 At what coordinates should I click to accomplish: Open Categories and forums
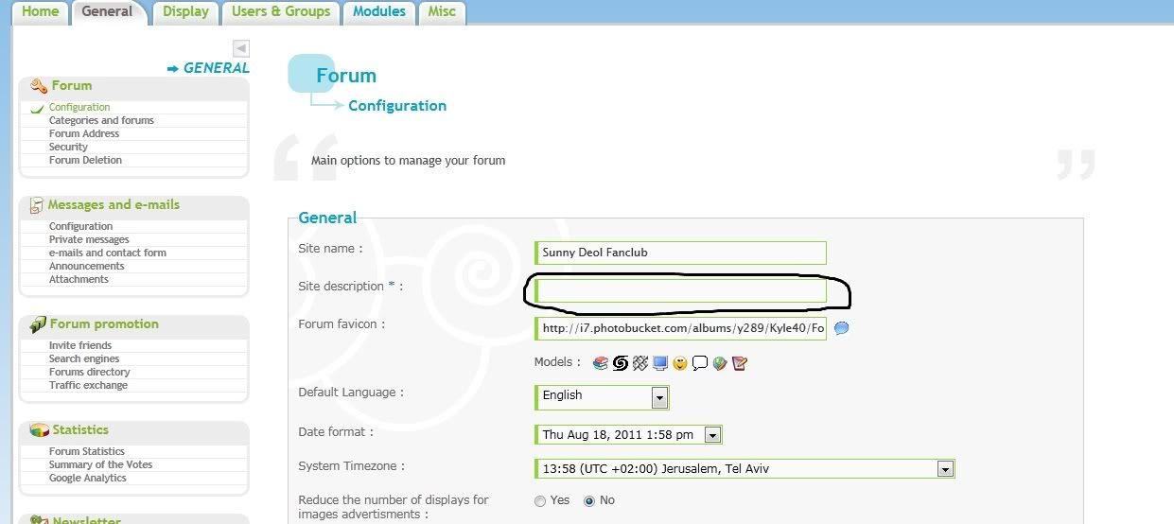[101, 121]
